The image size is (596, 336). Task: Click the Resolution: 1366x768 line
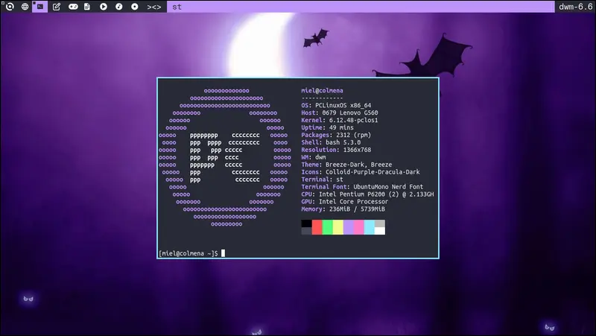coord(336,150)
